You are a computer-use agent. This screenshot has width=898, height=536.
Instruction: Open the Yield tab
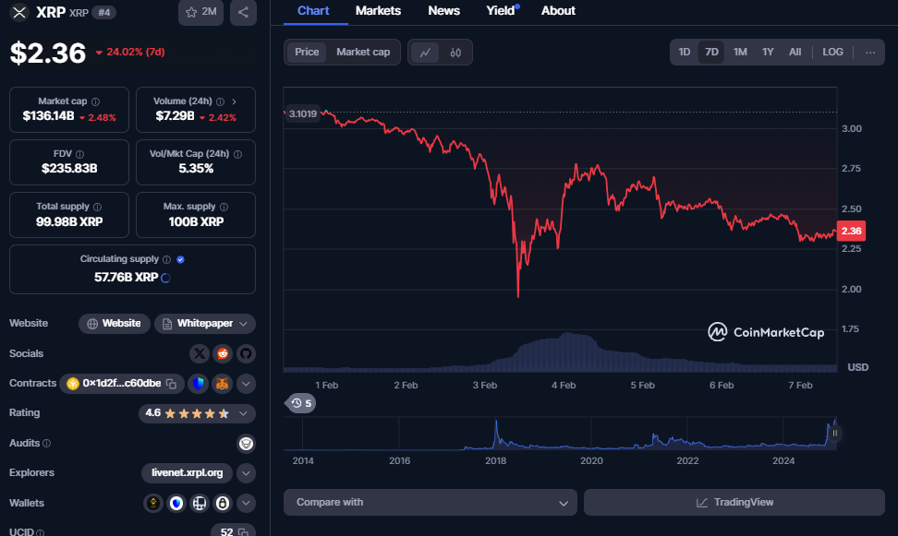(502, 11)
